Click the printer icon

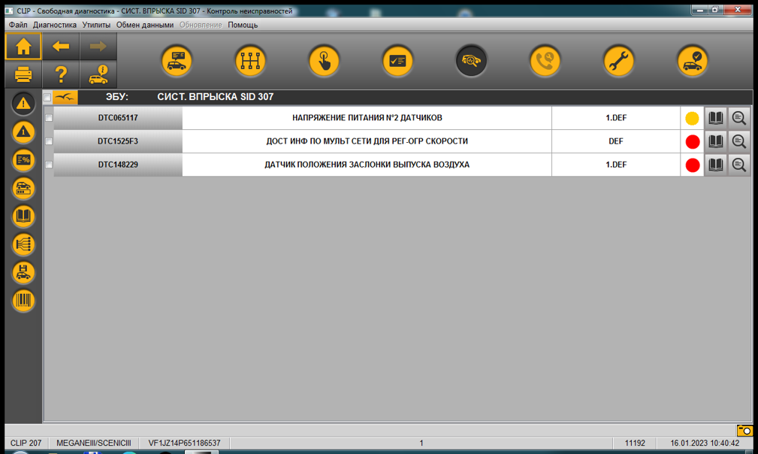(23, 74)
